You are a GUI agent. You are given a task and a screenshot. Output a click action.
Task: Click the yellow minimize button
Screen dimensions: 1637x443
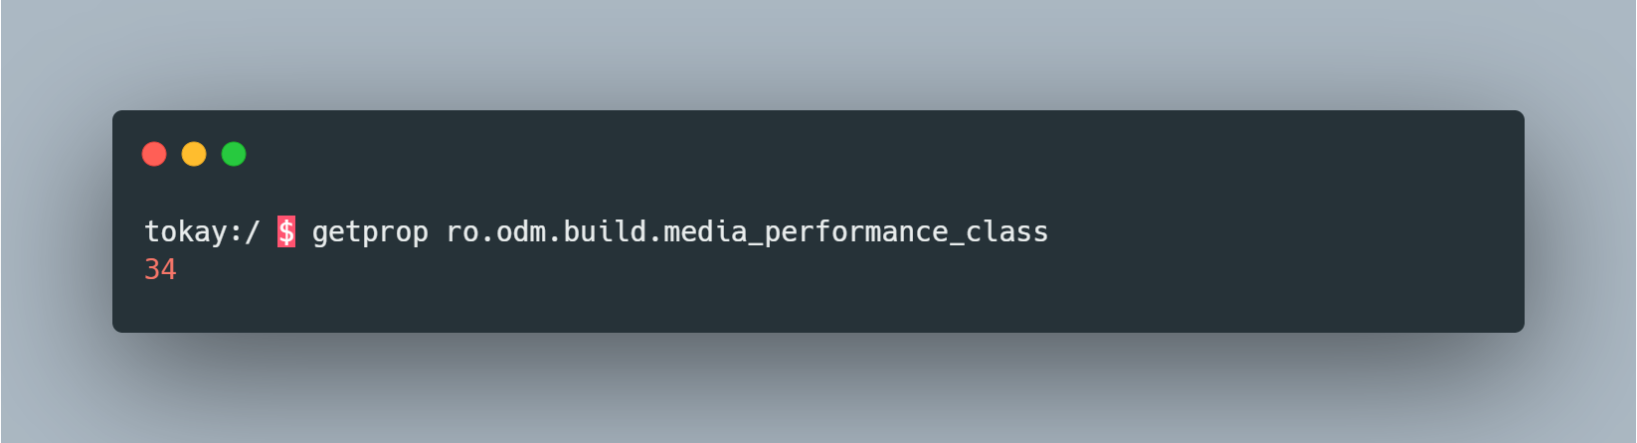[x=194, y=154]
